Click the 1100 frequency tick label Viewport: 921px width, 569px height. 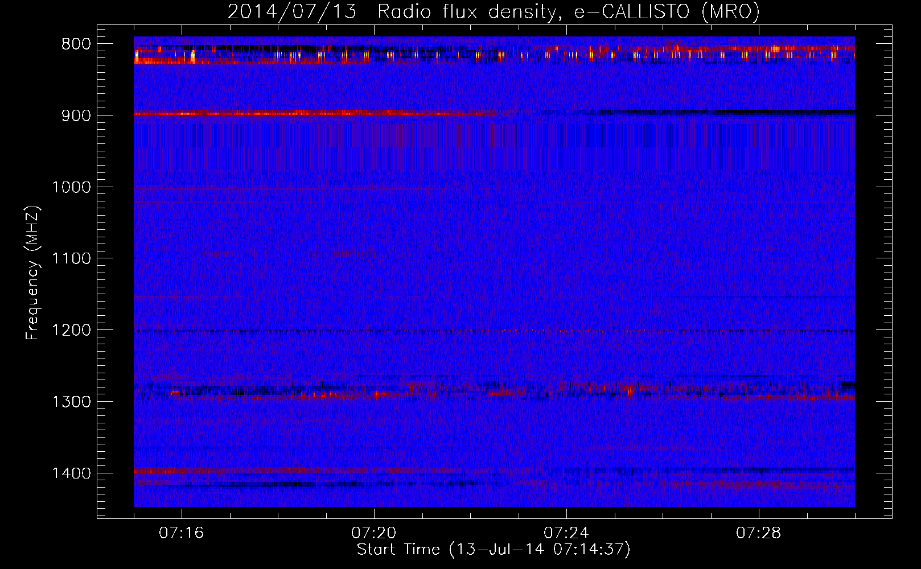tap(71, 259)
